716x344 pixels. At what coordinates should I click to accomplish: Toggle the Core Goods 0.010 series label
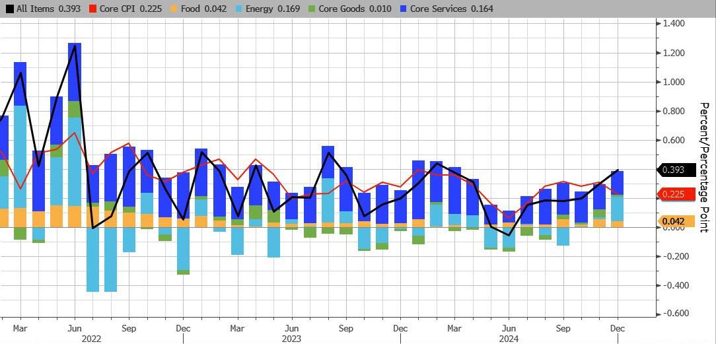click(x=354, y=9)
